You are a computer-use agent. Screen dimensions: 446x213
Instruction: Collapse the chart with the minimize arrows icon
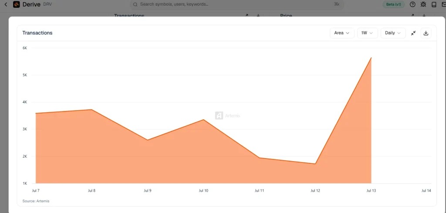413,33
